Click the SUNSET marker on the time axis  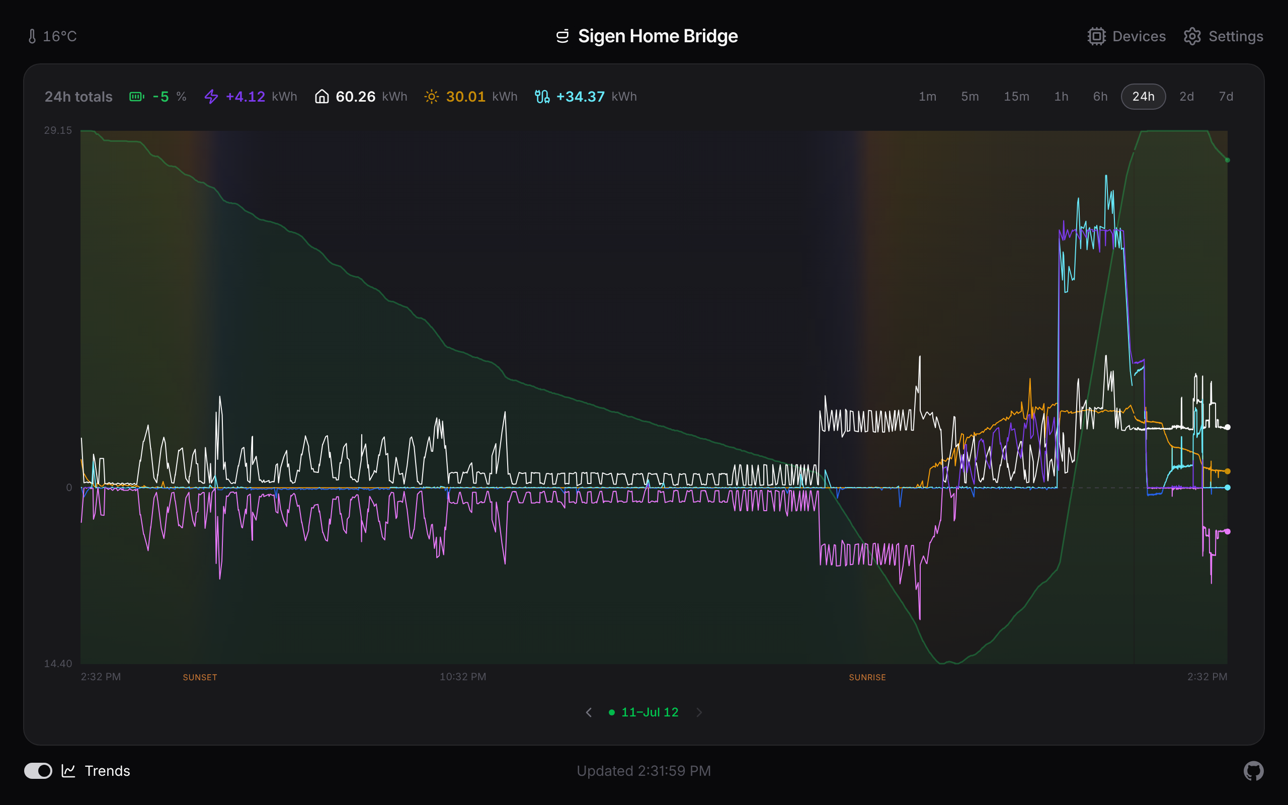coord(200,677)
